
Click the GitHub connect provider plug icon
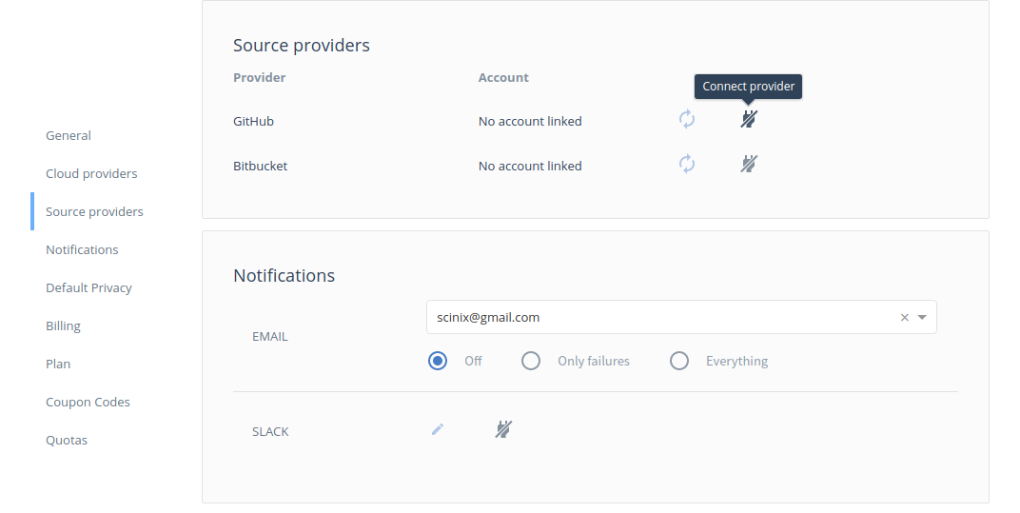point(749,120)
